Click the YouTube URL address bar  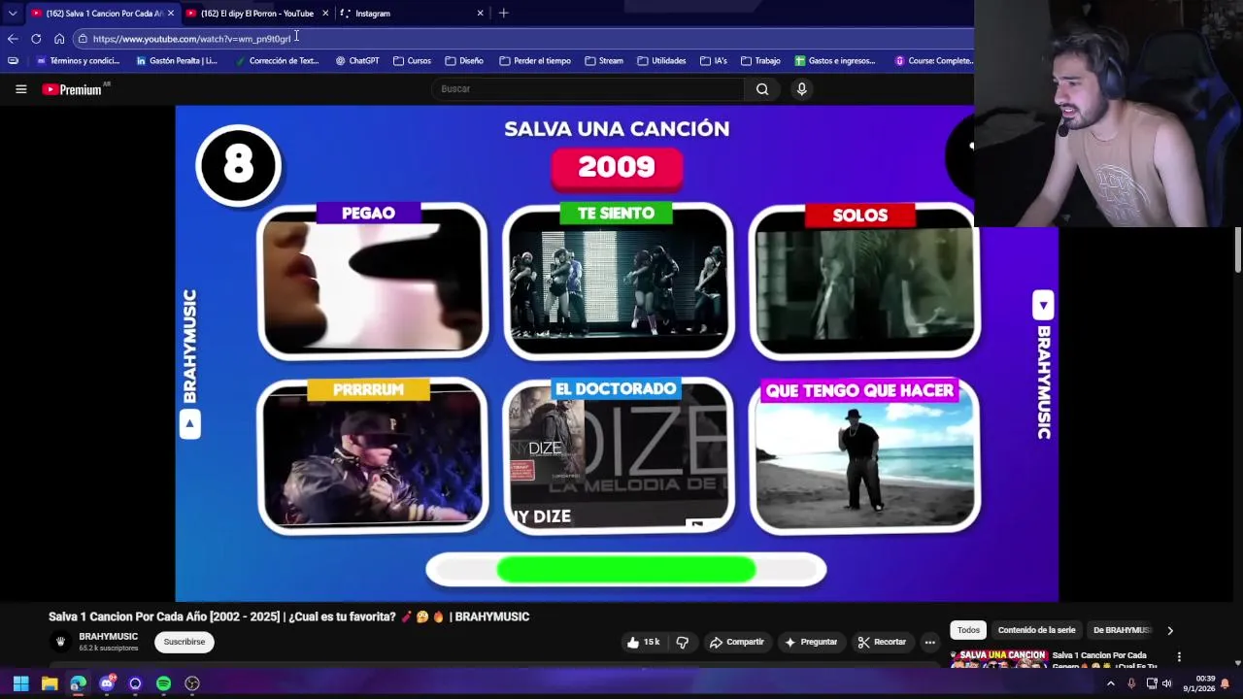(524, 39)
